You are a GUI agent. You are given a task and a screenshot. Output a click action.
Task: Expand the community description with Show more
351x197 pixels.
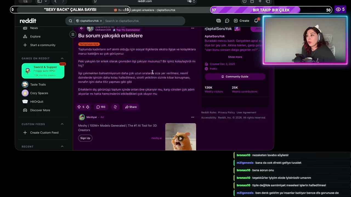click(235, 57)
